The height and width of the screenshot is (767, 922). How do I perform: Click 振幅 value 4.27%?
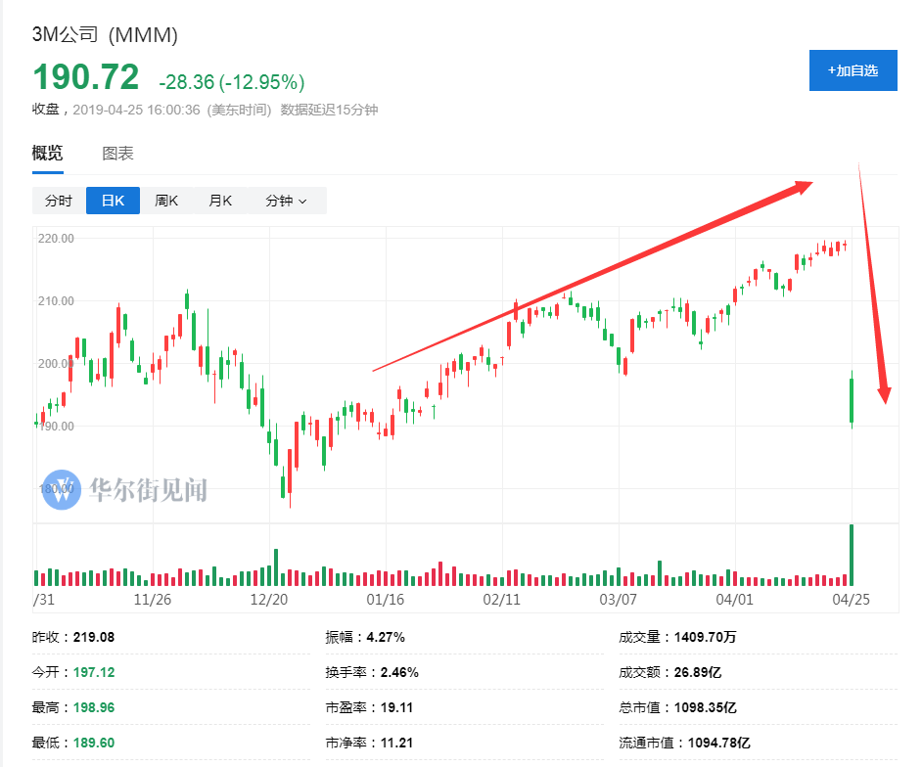coord(386,637)
